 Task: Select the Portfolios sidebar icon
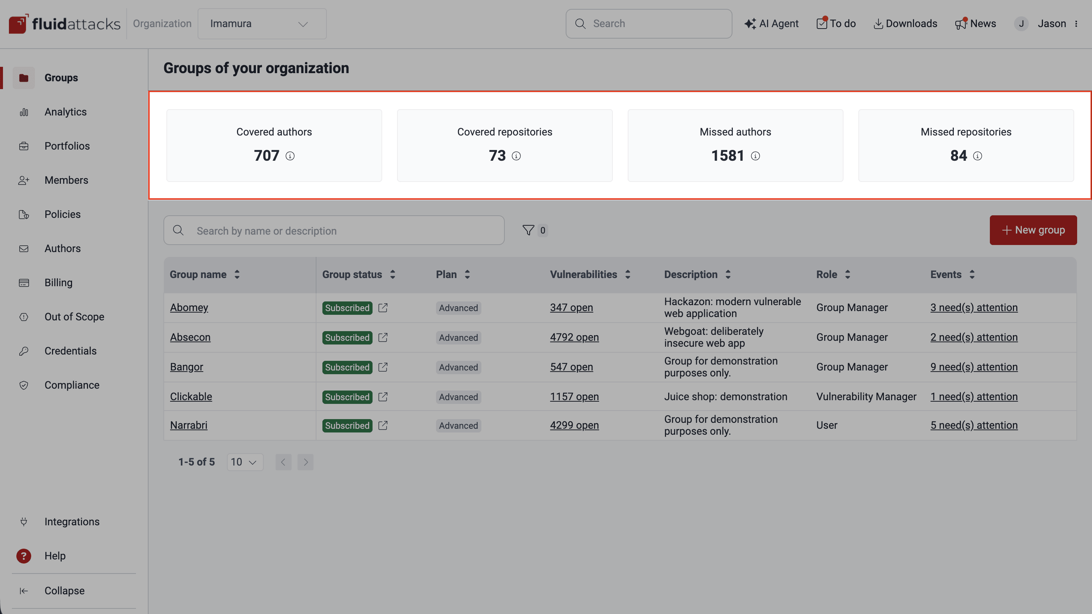[x=24, y=146]
